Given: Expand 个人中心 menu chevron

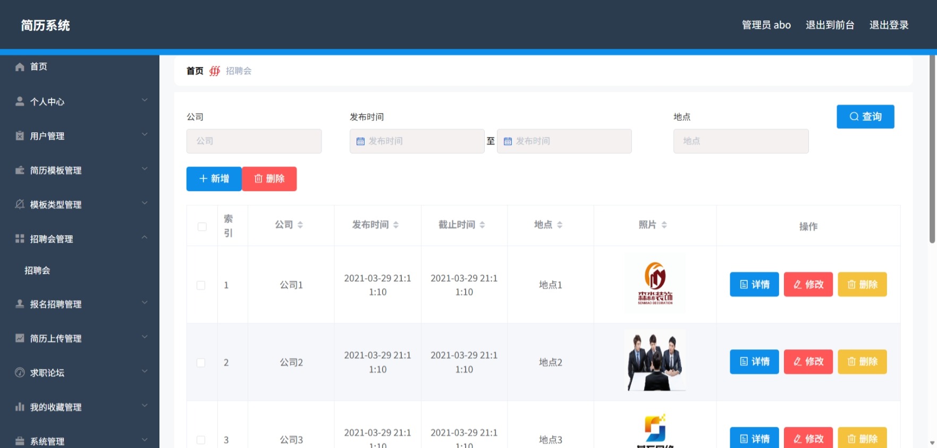Looking at the screenshot, I should [x=145, y=100].
